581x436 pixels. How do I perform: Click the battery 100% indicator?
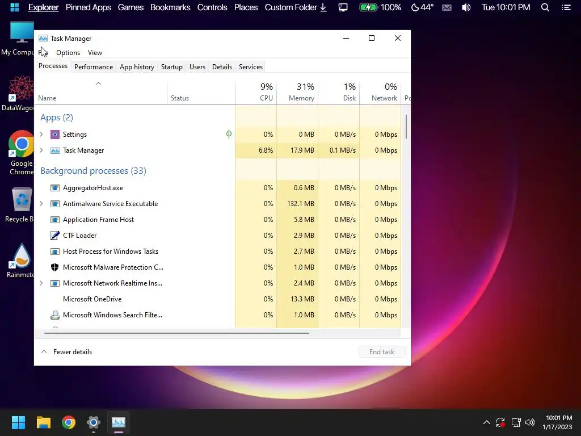[x=380, y=7]
